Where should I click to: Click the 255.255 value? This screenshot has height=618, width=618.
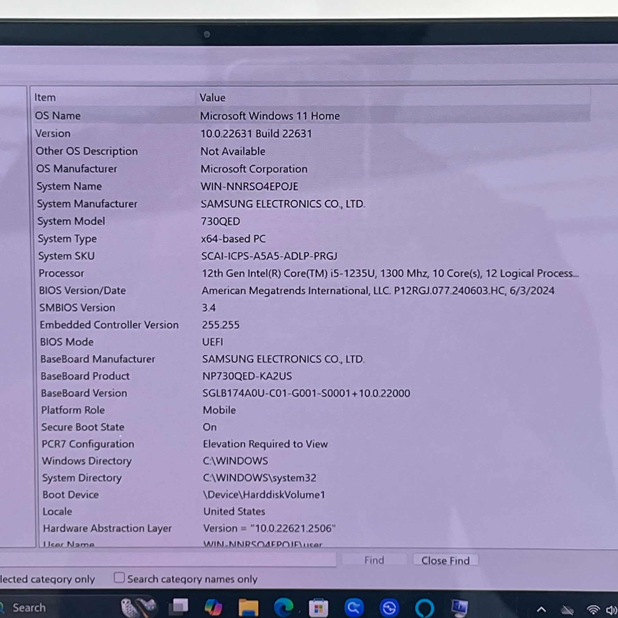220,325
